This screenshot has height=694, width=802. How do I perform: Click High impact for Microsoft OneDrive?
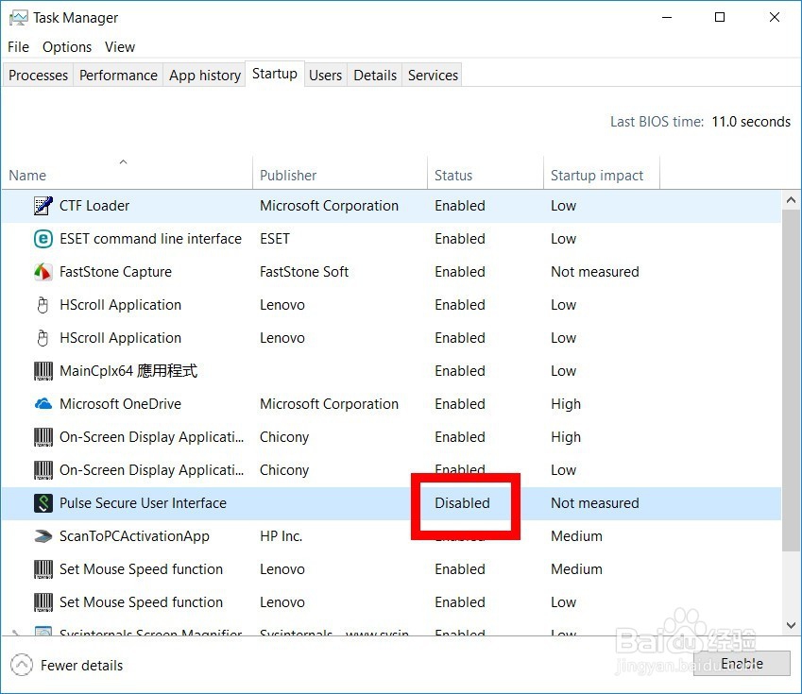pos(566,404)
